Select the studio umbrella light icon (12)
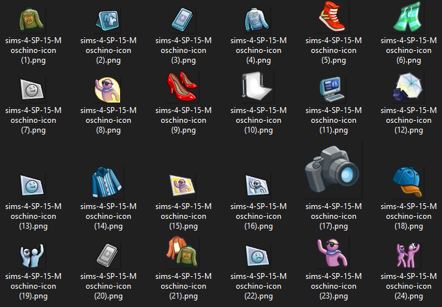Viewport: 442px width, 307px height. (407, 86)
